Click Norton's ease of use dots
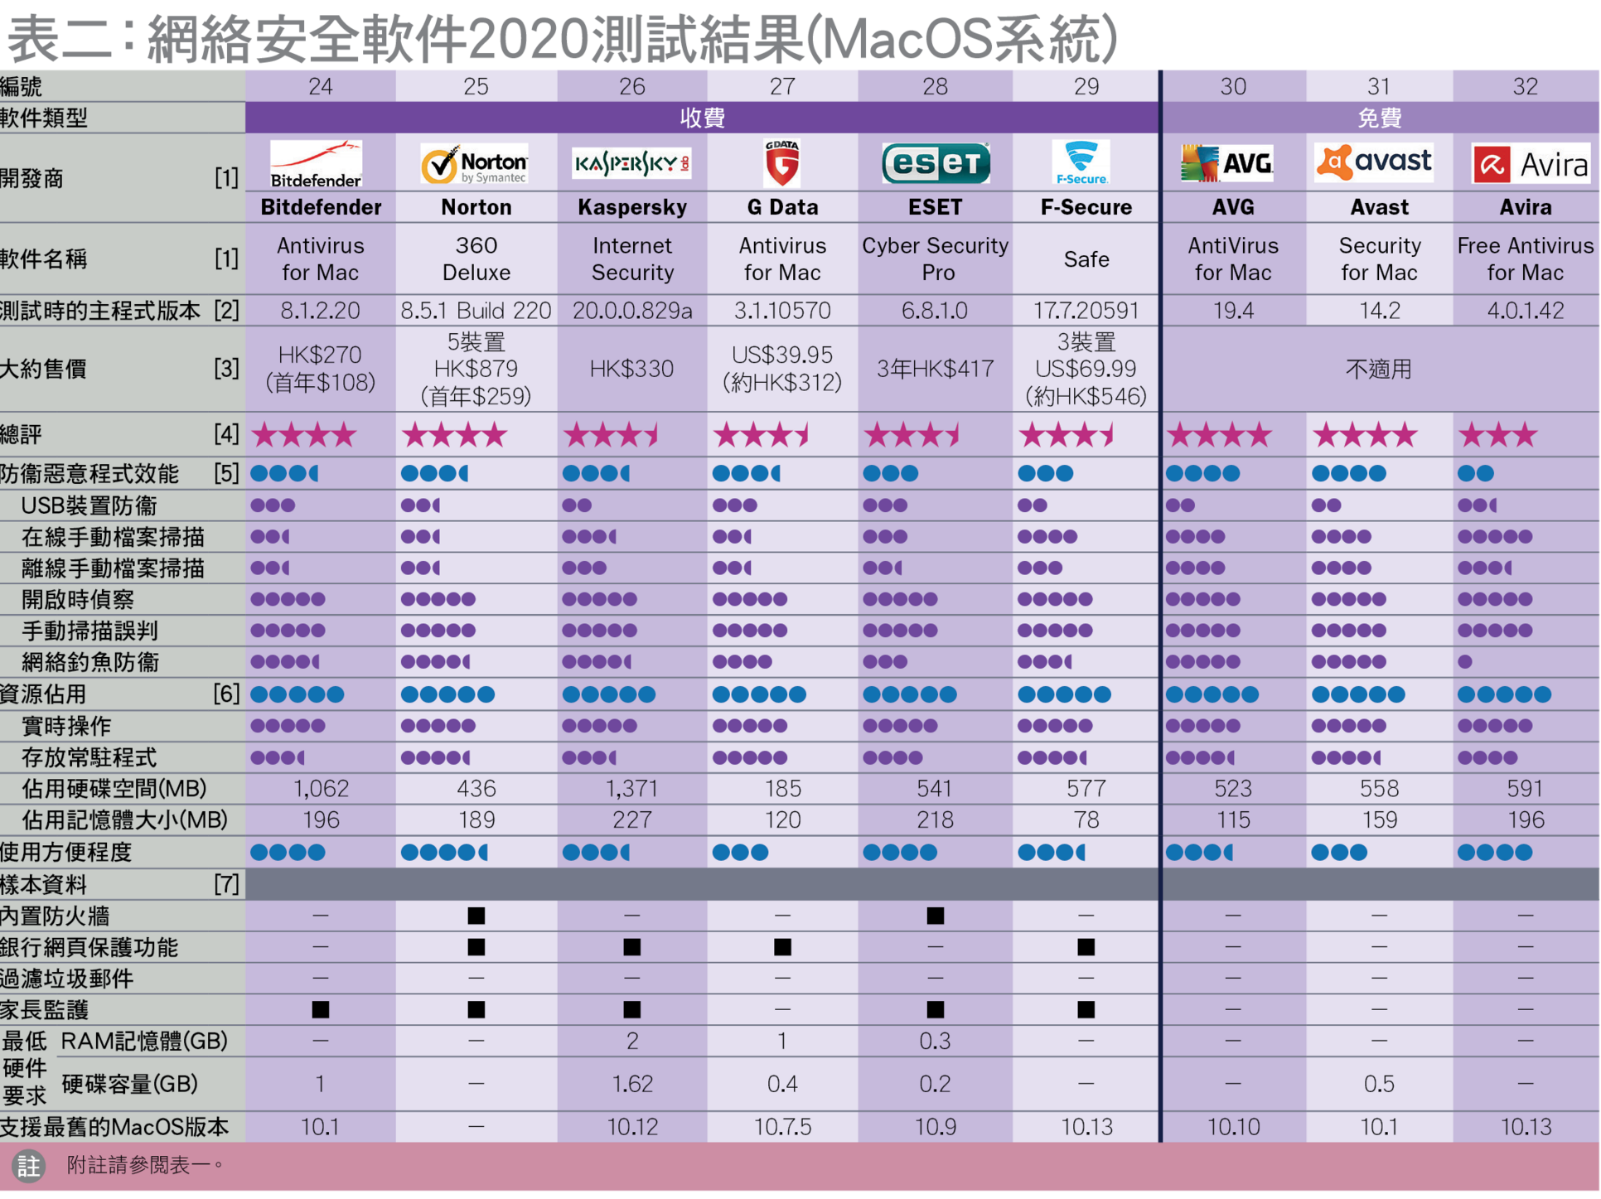Image resolution: width=1601 pixels, height=1199 pixels. tap(444, 852)
